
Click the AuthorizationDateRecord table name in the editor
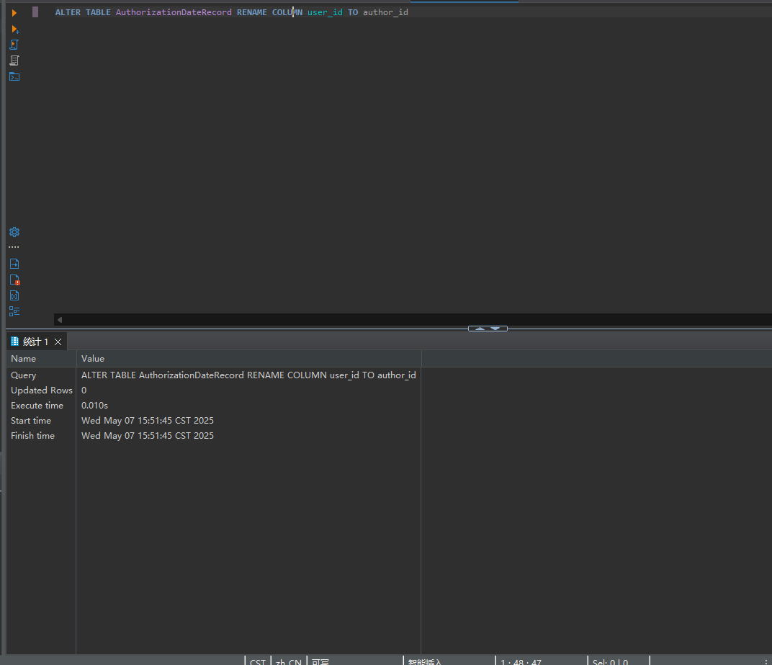(174, 12)
